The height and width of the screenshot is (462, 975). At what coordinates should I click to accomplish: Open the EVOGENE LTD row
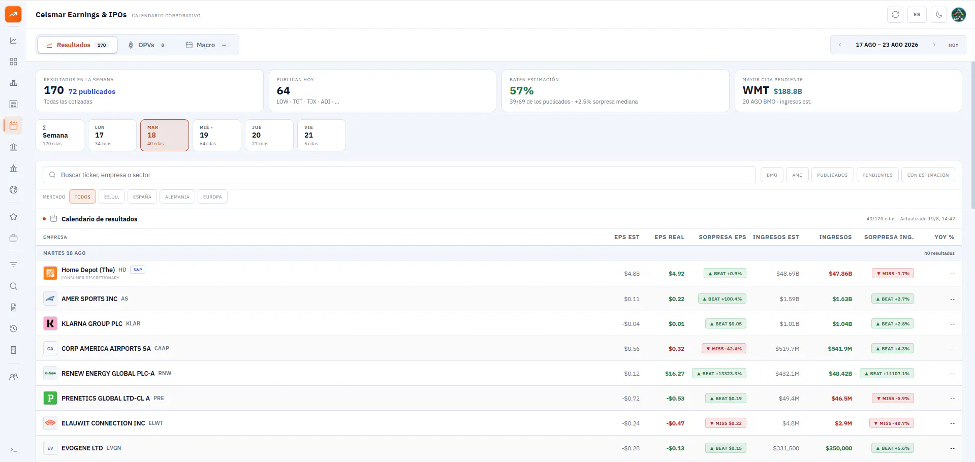point(499,448)
